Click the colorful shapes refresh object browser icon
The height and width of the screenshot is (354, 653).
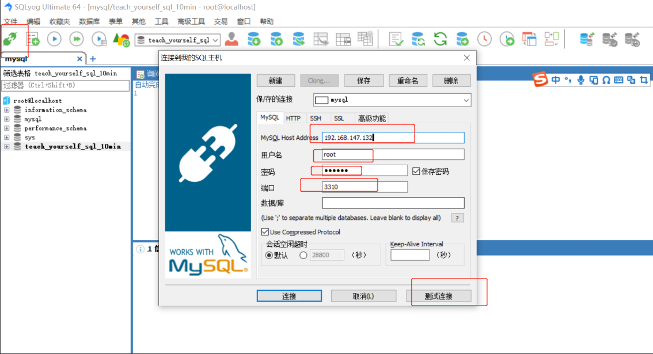121,40
